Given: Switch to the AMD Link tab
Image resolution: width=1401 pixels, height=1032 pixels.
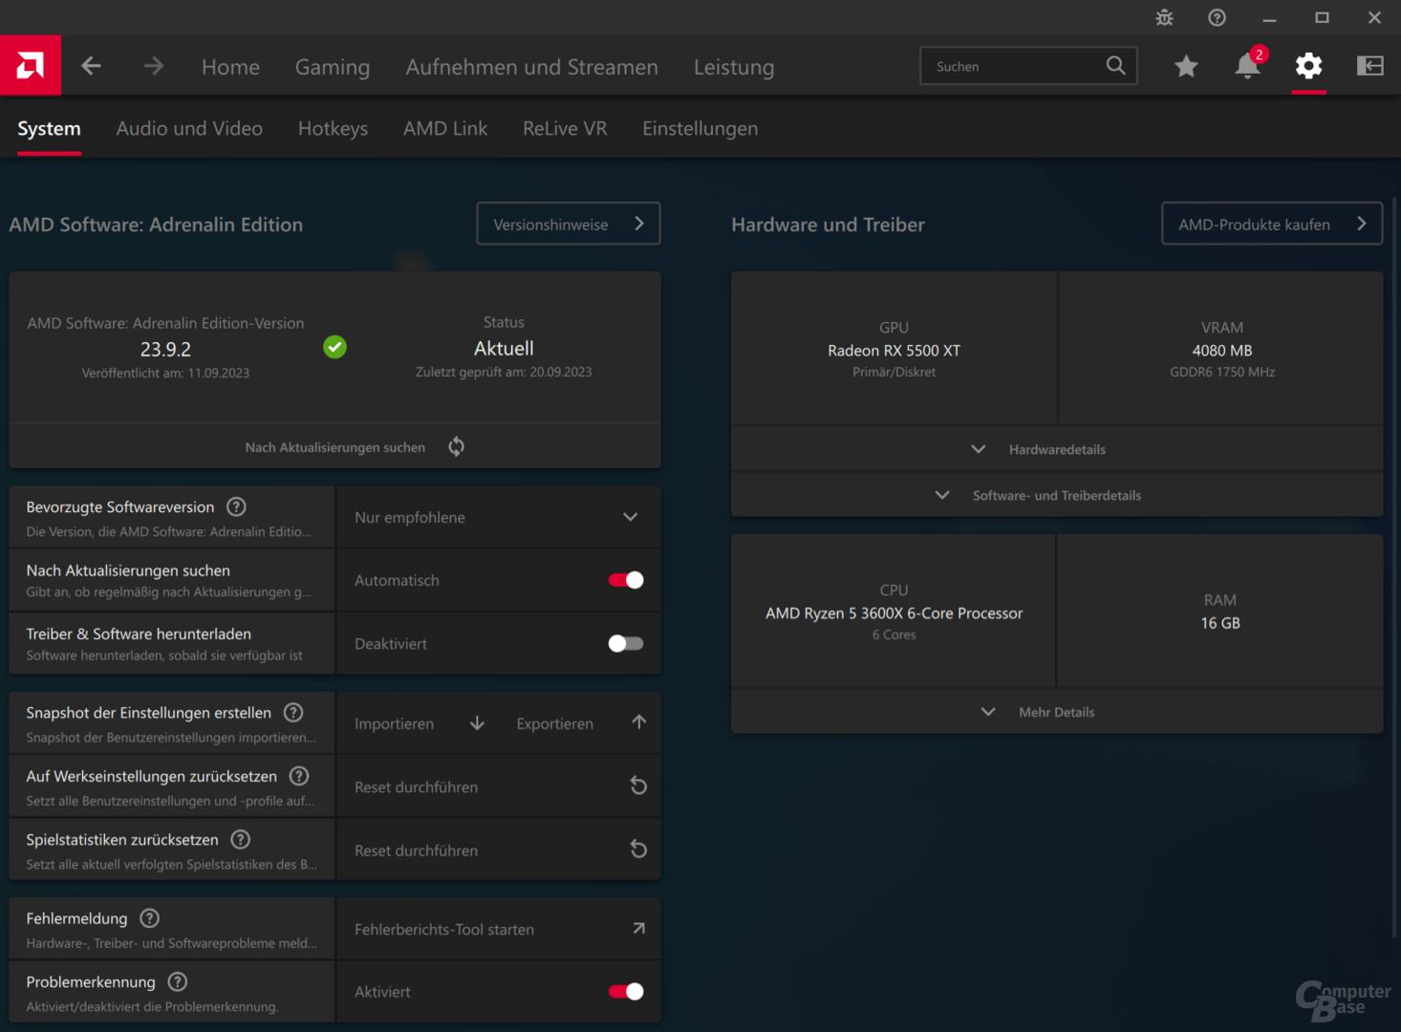Looking at the screenshot, I should pos(445,128).
